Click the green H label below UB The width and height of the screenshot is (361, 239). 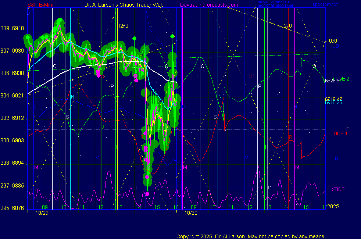[x=334, y=53]
